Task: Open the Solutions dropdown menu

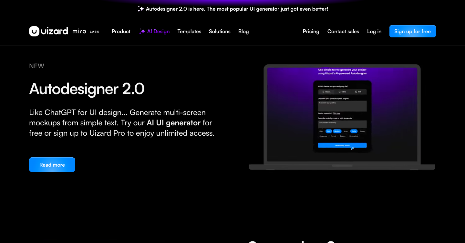Action: coord(220,31)
